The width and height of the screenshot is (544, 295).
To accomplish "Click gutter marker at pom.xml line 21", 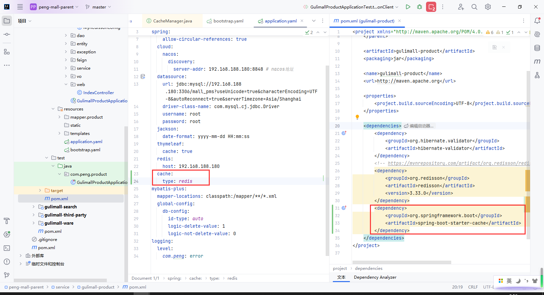I will pos(344,133).
